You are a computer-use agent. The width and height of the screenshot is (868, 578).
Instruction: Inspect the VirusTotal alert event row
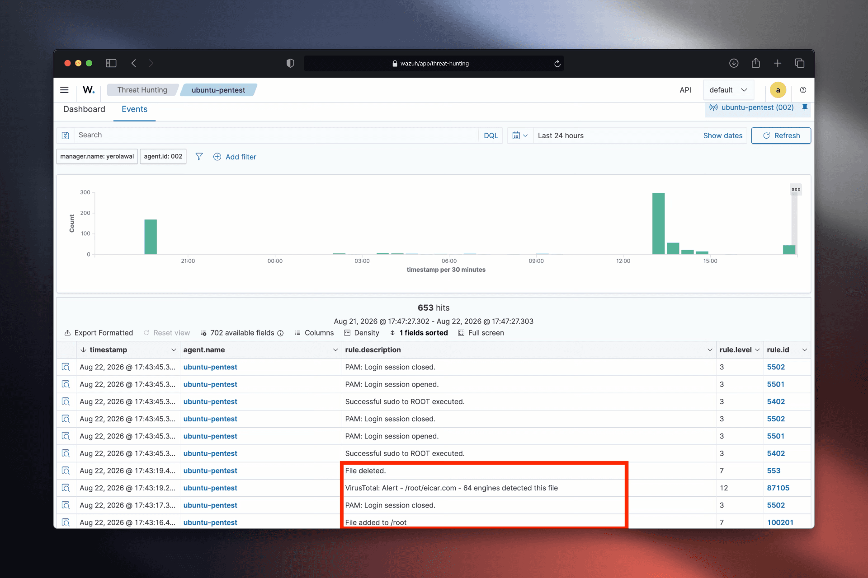(66, 488)
